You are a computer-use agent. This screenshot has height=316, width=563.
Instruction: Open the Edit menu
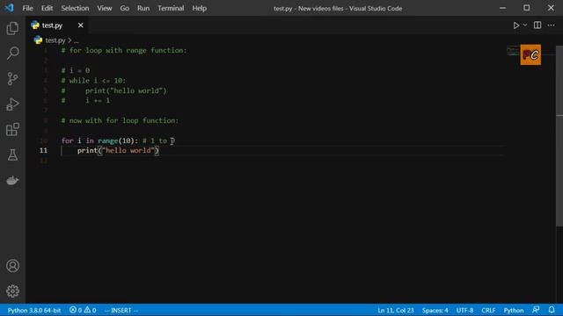pos(47,8)
